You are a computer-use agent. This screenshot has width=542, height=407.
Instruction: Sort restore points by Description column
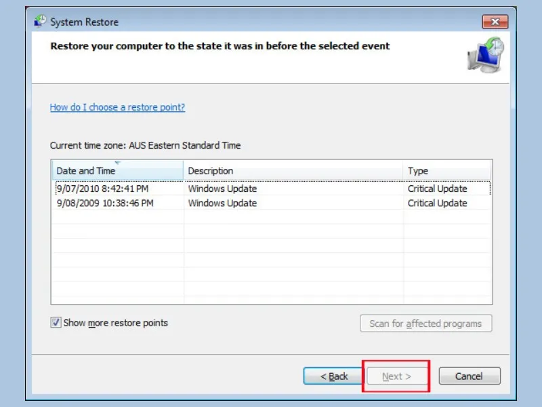coord(210,171)
